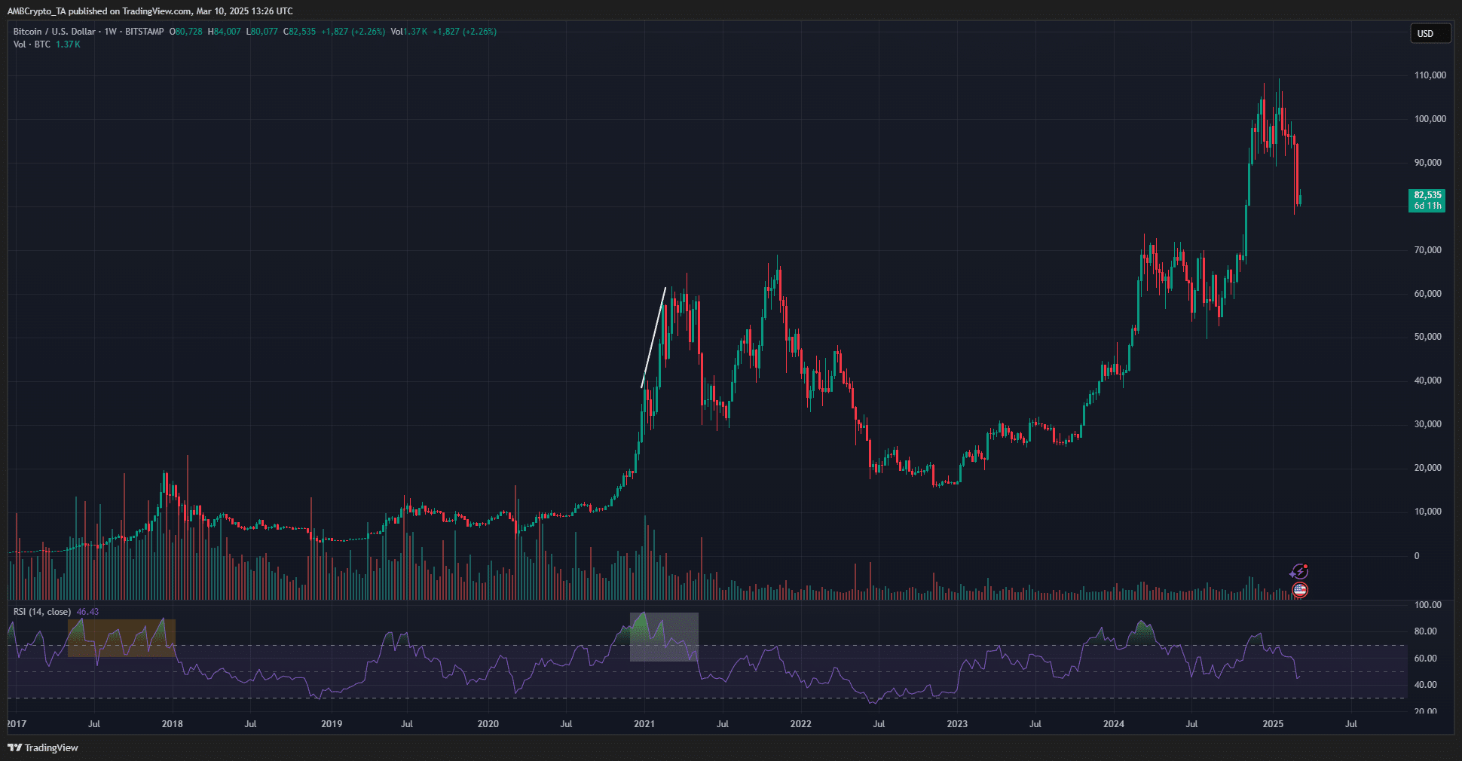
Task: Click the 2017 label on time axis
Action: [x=17, y=724]
